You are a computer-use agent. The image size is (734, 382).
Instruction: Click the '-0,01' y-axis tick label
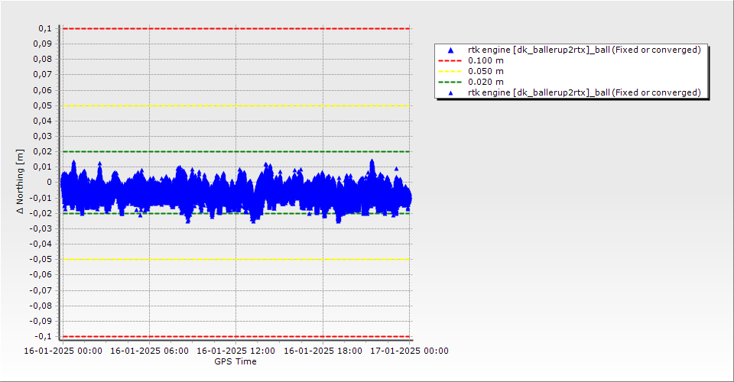41,198
